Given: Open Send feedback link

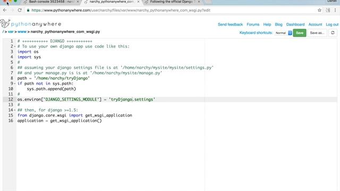Looking at the screenshot, I should click(230, 24).
